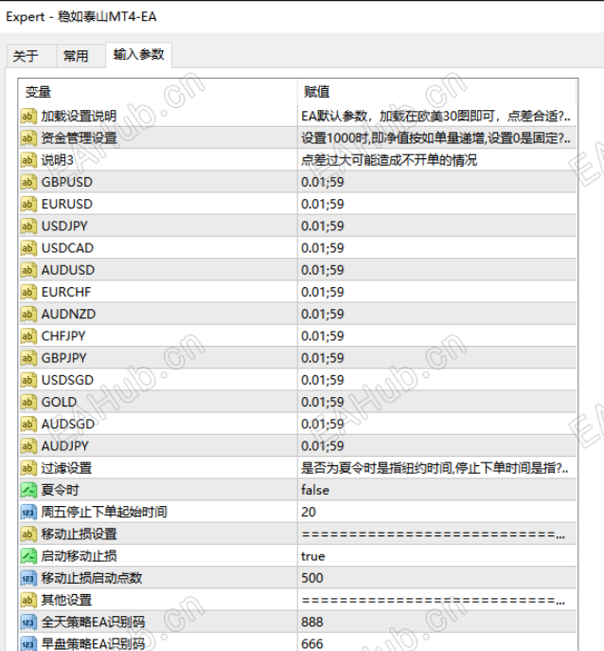The height and width of the screenshot is (651, 604).
Task: Click the string icon beside USDJPY
Action: (28, 226)
